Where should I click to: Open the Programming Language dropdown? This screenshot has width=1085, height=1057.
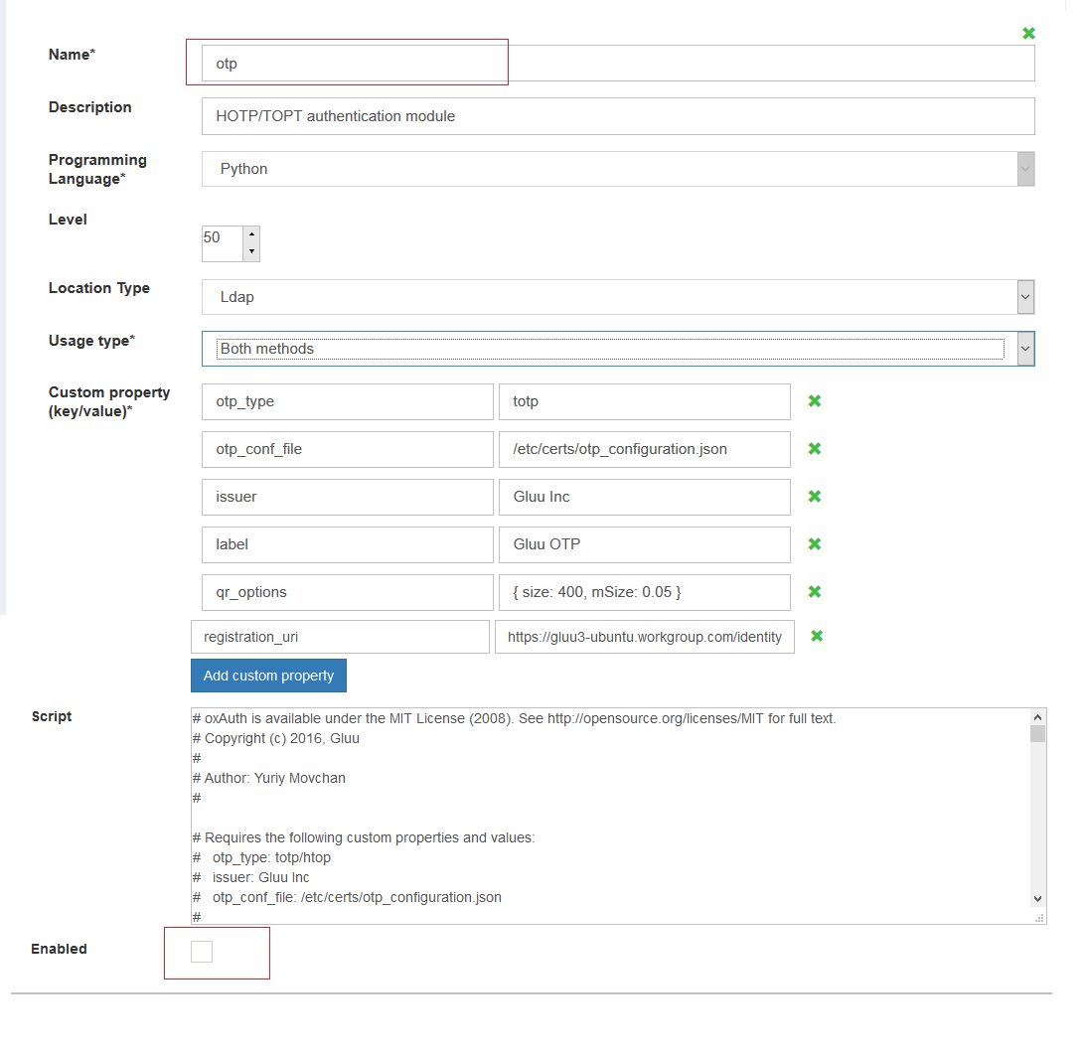coord(617,169)
